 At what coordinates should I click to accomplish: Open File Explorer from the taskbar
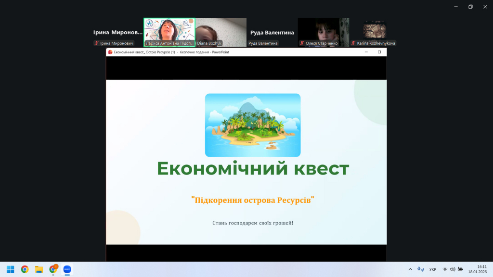coord(39,269)
